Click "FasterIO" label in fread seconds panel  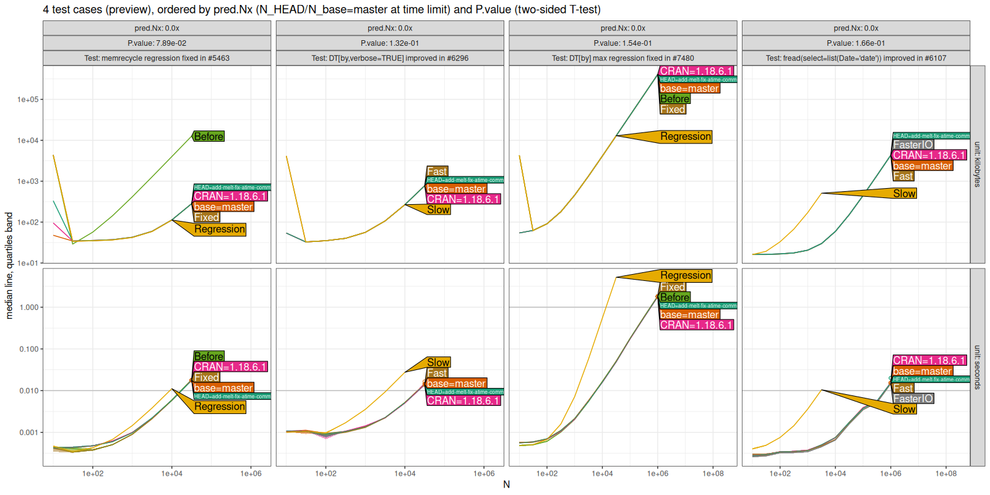click(913, 398)
